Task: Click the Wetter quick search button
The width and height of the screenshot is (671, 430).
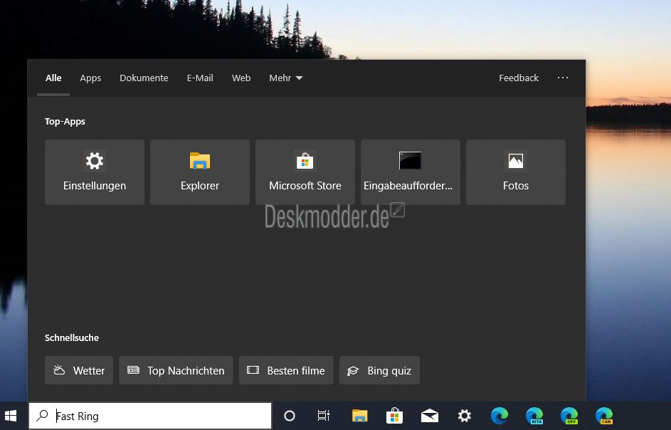Action: pyautogui.click(x=79, y=370)
